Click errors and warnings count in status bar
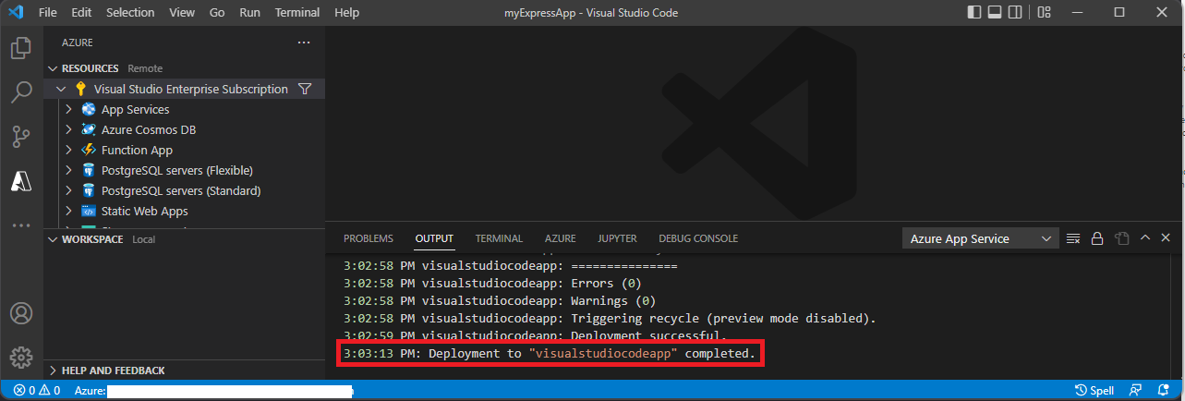Viewport: 1185px width, 401px height. (x=37, y=391)
